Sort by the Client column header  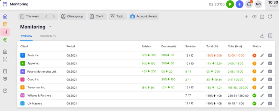[x=24, y=46]
